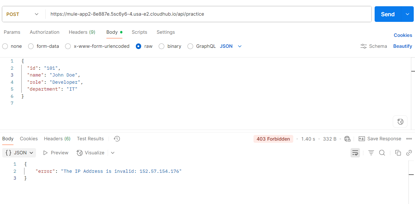Screen dimensions: 415x204
Task: Search within the response body
Action: point(382,153)
